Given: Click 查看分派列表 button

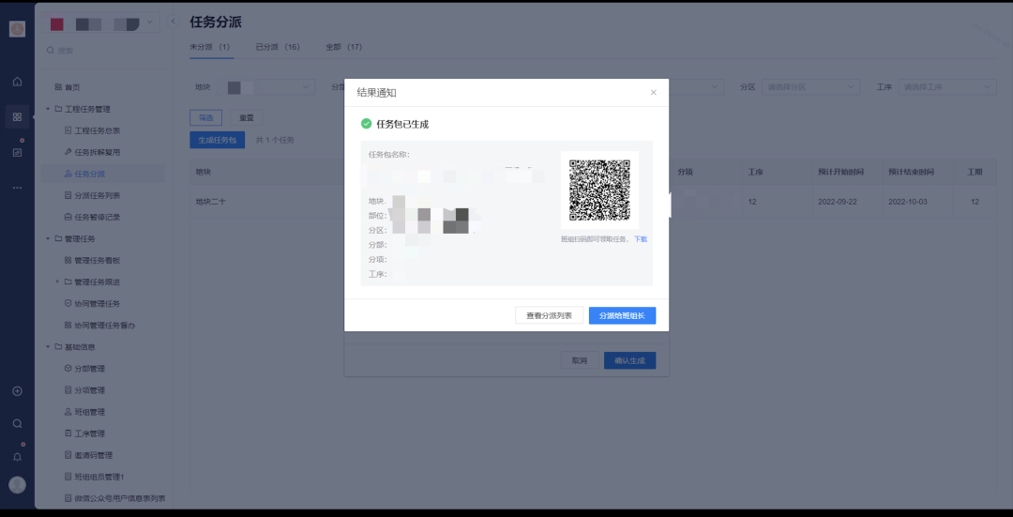Looking at the screenshot, I should (x=549, y=315).
